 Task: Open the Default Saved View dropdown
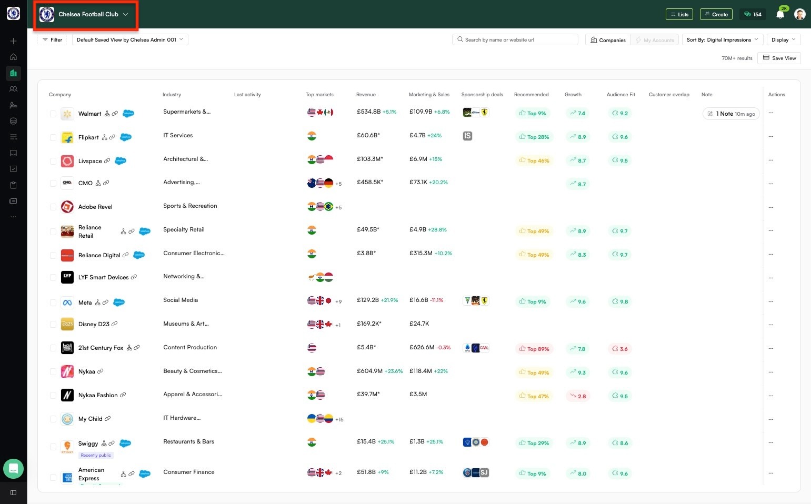(x=130, y=39)
